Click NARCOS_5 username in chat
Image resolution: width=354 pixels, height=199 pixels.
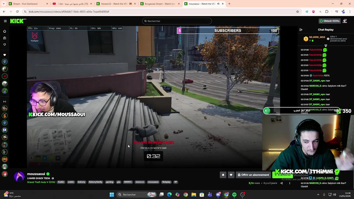tap(315, 86)
